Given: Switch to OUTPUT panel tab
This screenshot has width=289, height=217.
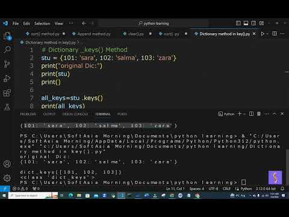Looking at the screenshot, I should click(x=49, y=114).
